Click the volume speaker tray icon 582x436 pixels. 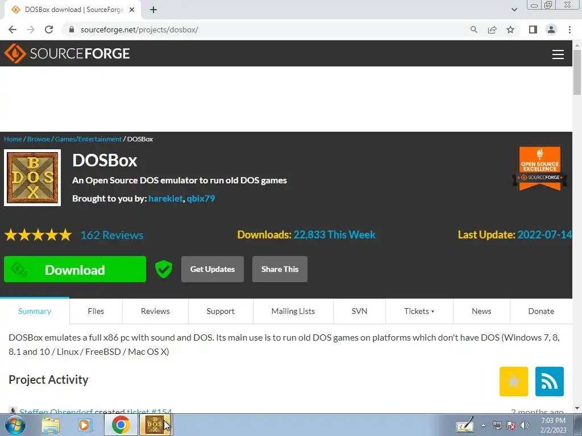[524, 425]
